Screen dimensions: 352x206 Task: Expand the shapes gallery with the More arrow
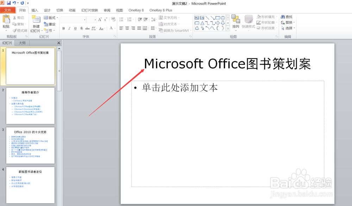click(227, 28)
